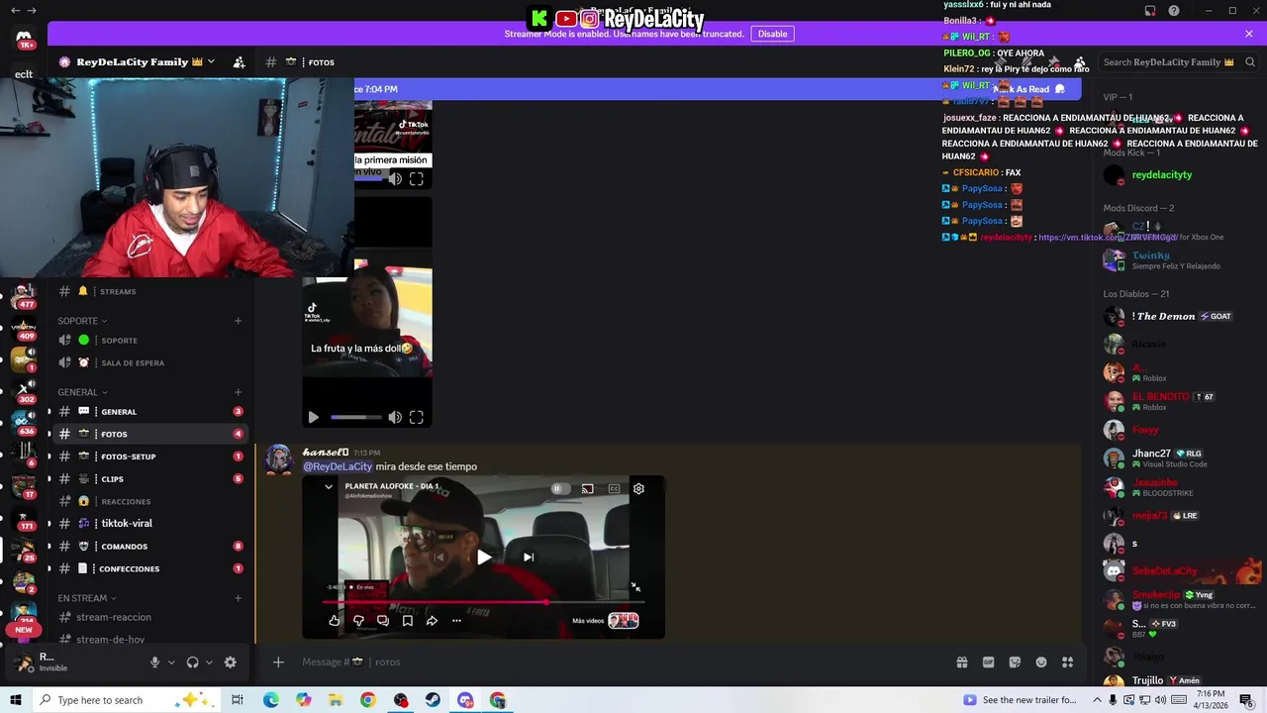Screen dimensions: 1267x713
Task: Search ReyDeLaCity Family field
Action: [1179, 61]
